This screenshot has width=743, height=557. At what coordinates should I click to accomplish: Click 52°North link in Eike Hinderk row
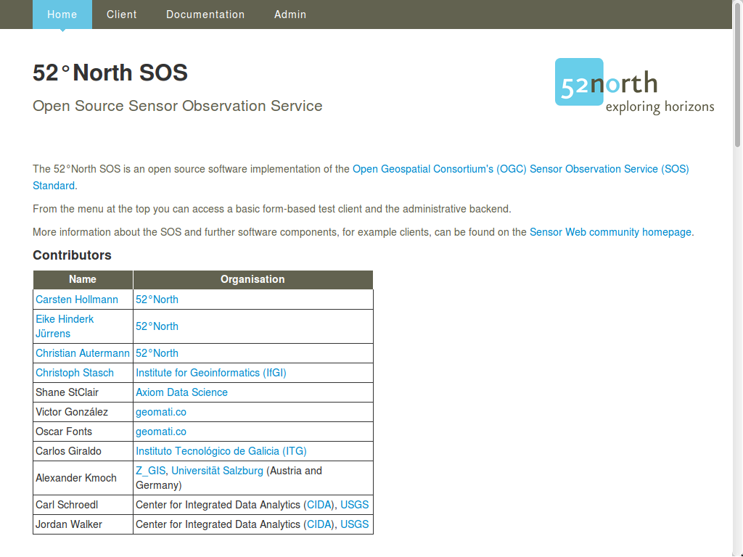[157, 326]
